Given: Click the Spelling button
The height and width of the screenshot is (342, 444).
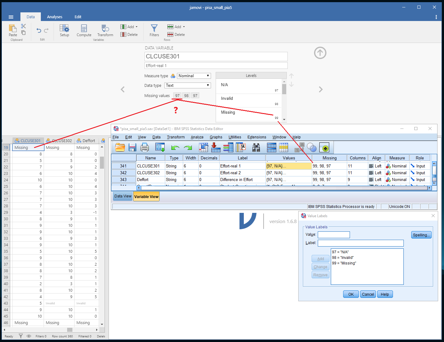Looking at the screenshot, I should [x=421, y=235].
